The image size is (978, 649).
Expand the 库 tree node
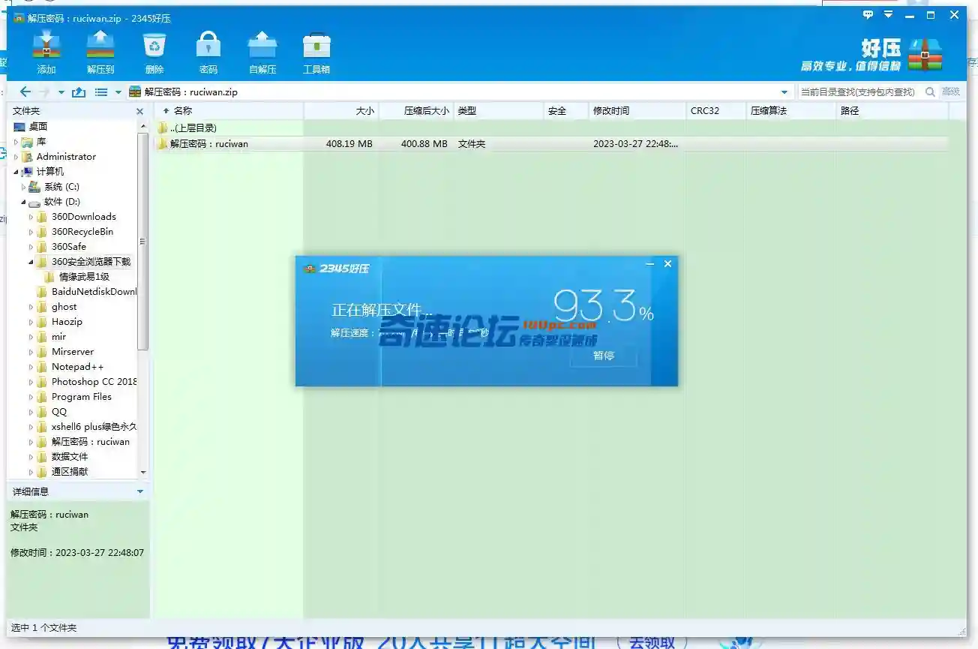[x=16, y=141]
